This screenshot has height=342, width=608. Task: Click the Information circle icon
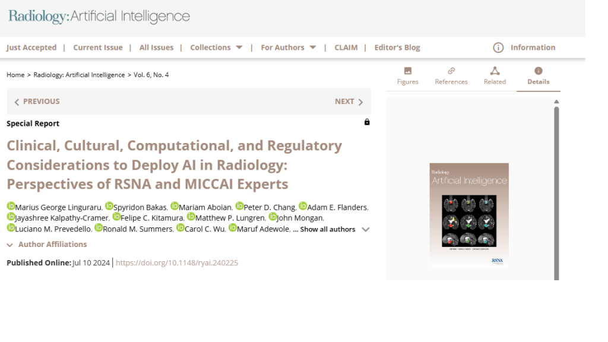click(498, 47)
